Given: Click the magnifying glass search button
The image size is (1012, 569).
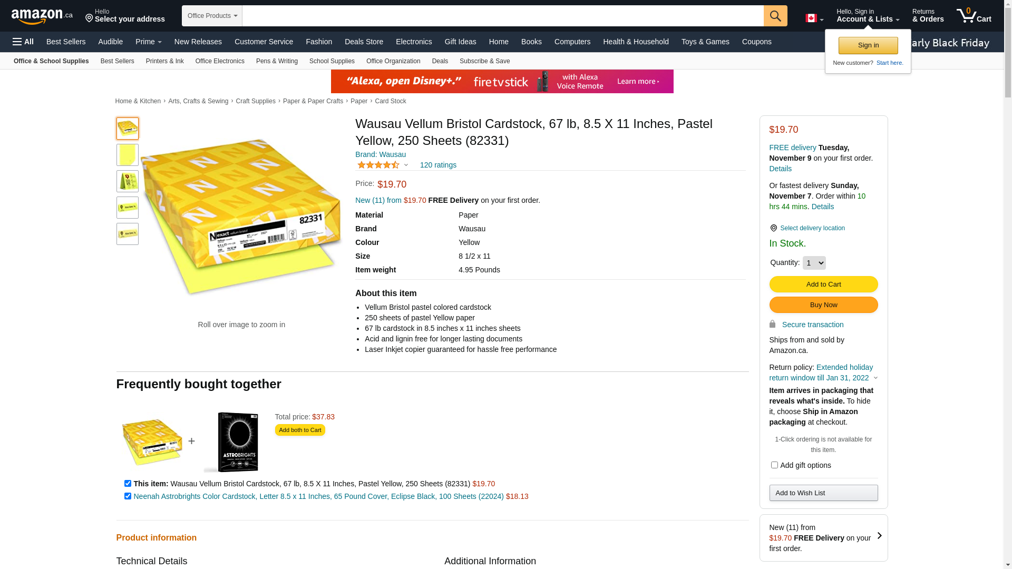Looking at the screenshot, I should 775,16.
